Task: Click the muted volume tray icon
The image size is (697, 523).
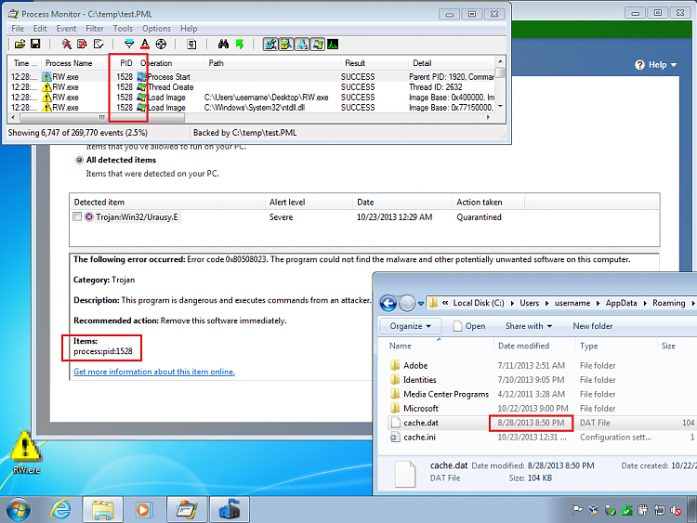Action: (677, 511)
